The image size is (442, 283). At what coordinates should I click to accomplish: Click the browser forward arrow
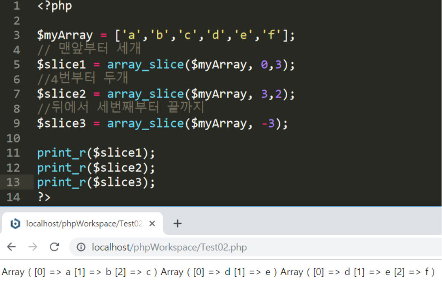[33, 247]
